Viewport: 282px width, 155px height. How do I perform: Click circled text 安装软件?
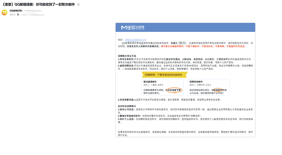click(218, 90)
